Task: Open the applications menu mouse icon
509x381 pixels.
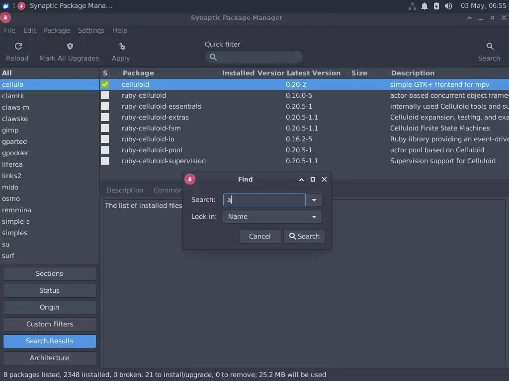Action: (x=6, y=5)
